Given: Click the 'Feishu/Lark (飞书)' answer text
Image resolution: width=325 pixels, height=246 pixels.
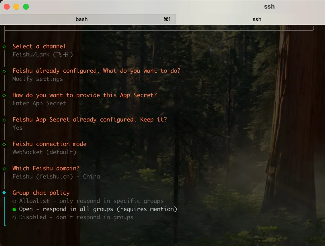Looking at the screenshot, I should coord(43,55).
